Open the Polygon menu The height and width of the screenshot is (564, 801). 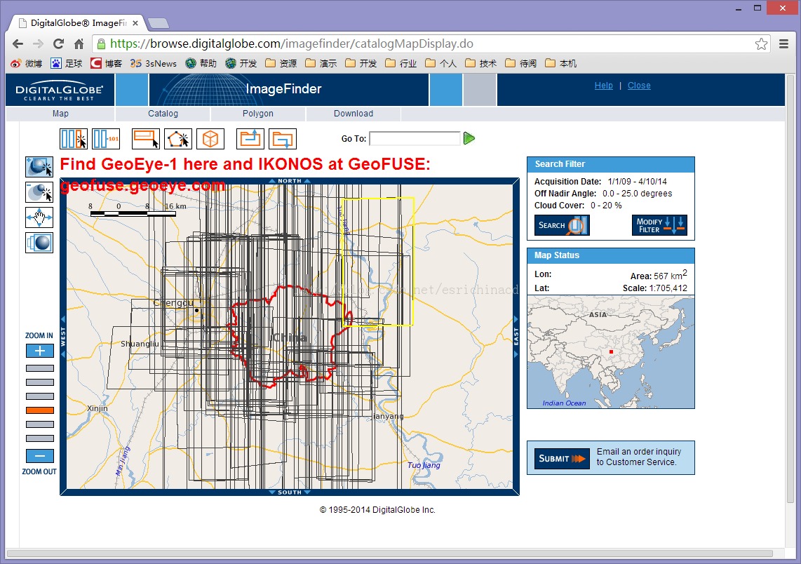tap(258, 114)
